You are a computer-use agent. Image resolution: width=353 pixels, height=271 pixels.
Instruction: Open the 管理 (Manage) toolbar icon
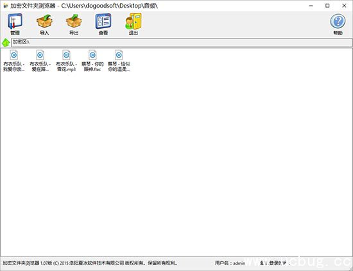coord(15,24)
